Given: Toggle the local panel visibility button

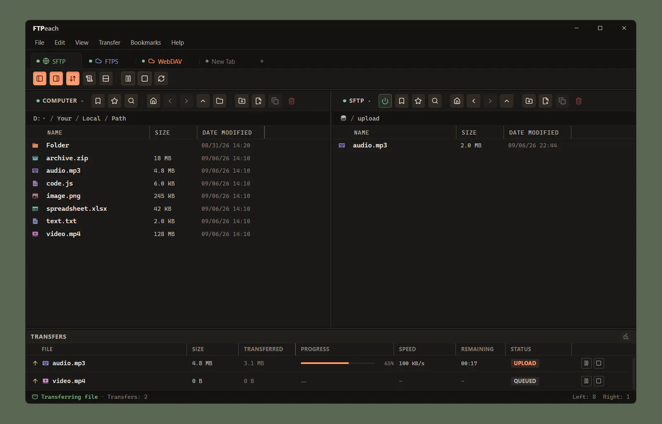Looking at the screenshot, I should (x=40, y=79).
